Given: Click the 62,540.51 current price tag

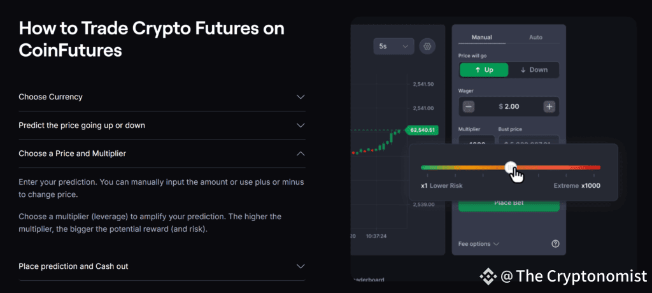Looking at the screenshot, I should point(422,131).
